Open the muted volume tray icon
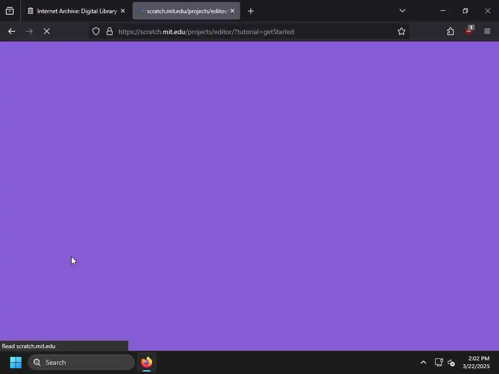The height and width of the screenshot is (374, 499). point(451,362)
